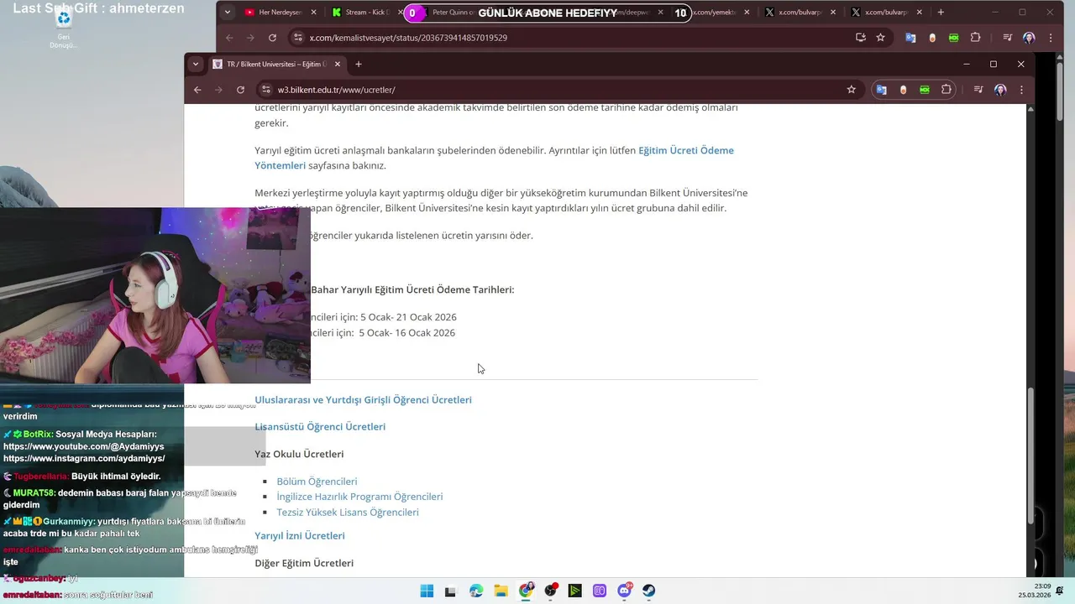Expand the tab search dropdown in the back window
The height and width of the screenshot is (604, 1075).
tap(227, 12)
